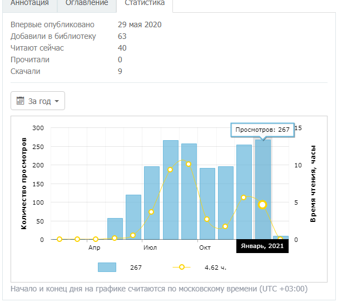Toggle the blue views series in the legend
The width and height of the screenshot is (342, 302).
point(107,268)
